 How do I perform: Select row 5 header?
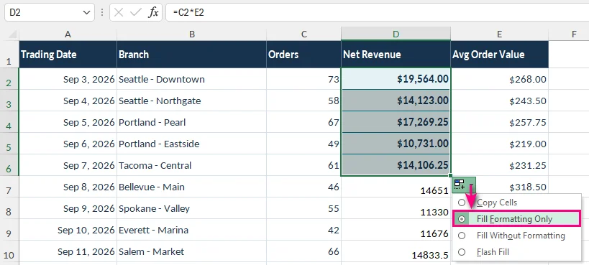click(9, 144)
